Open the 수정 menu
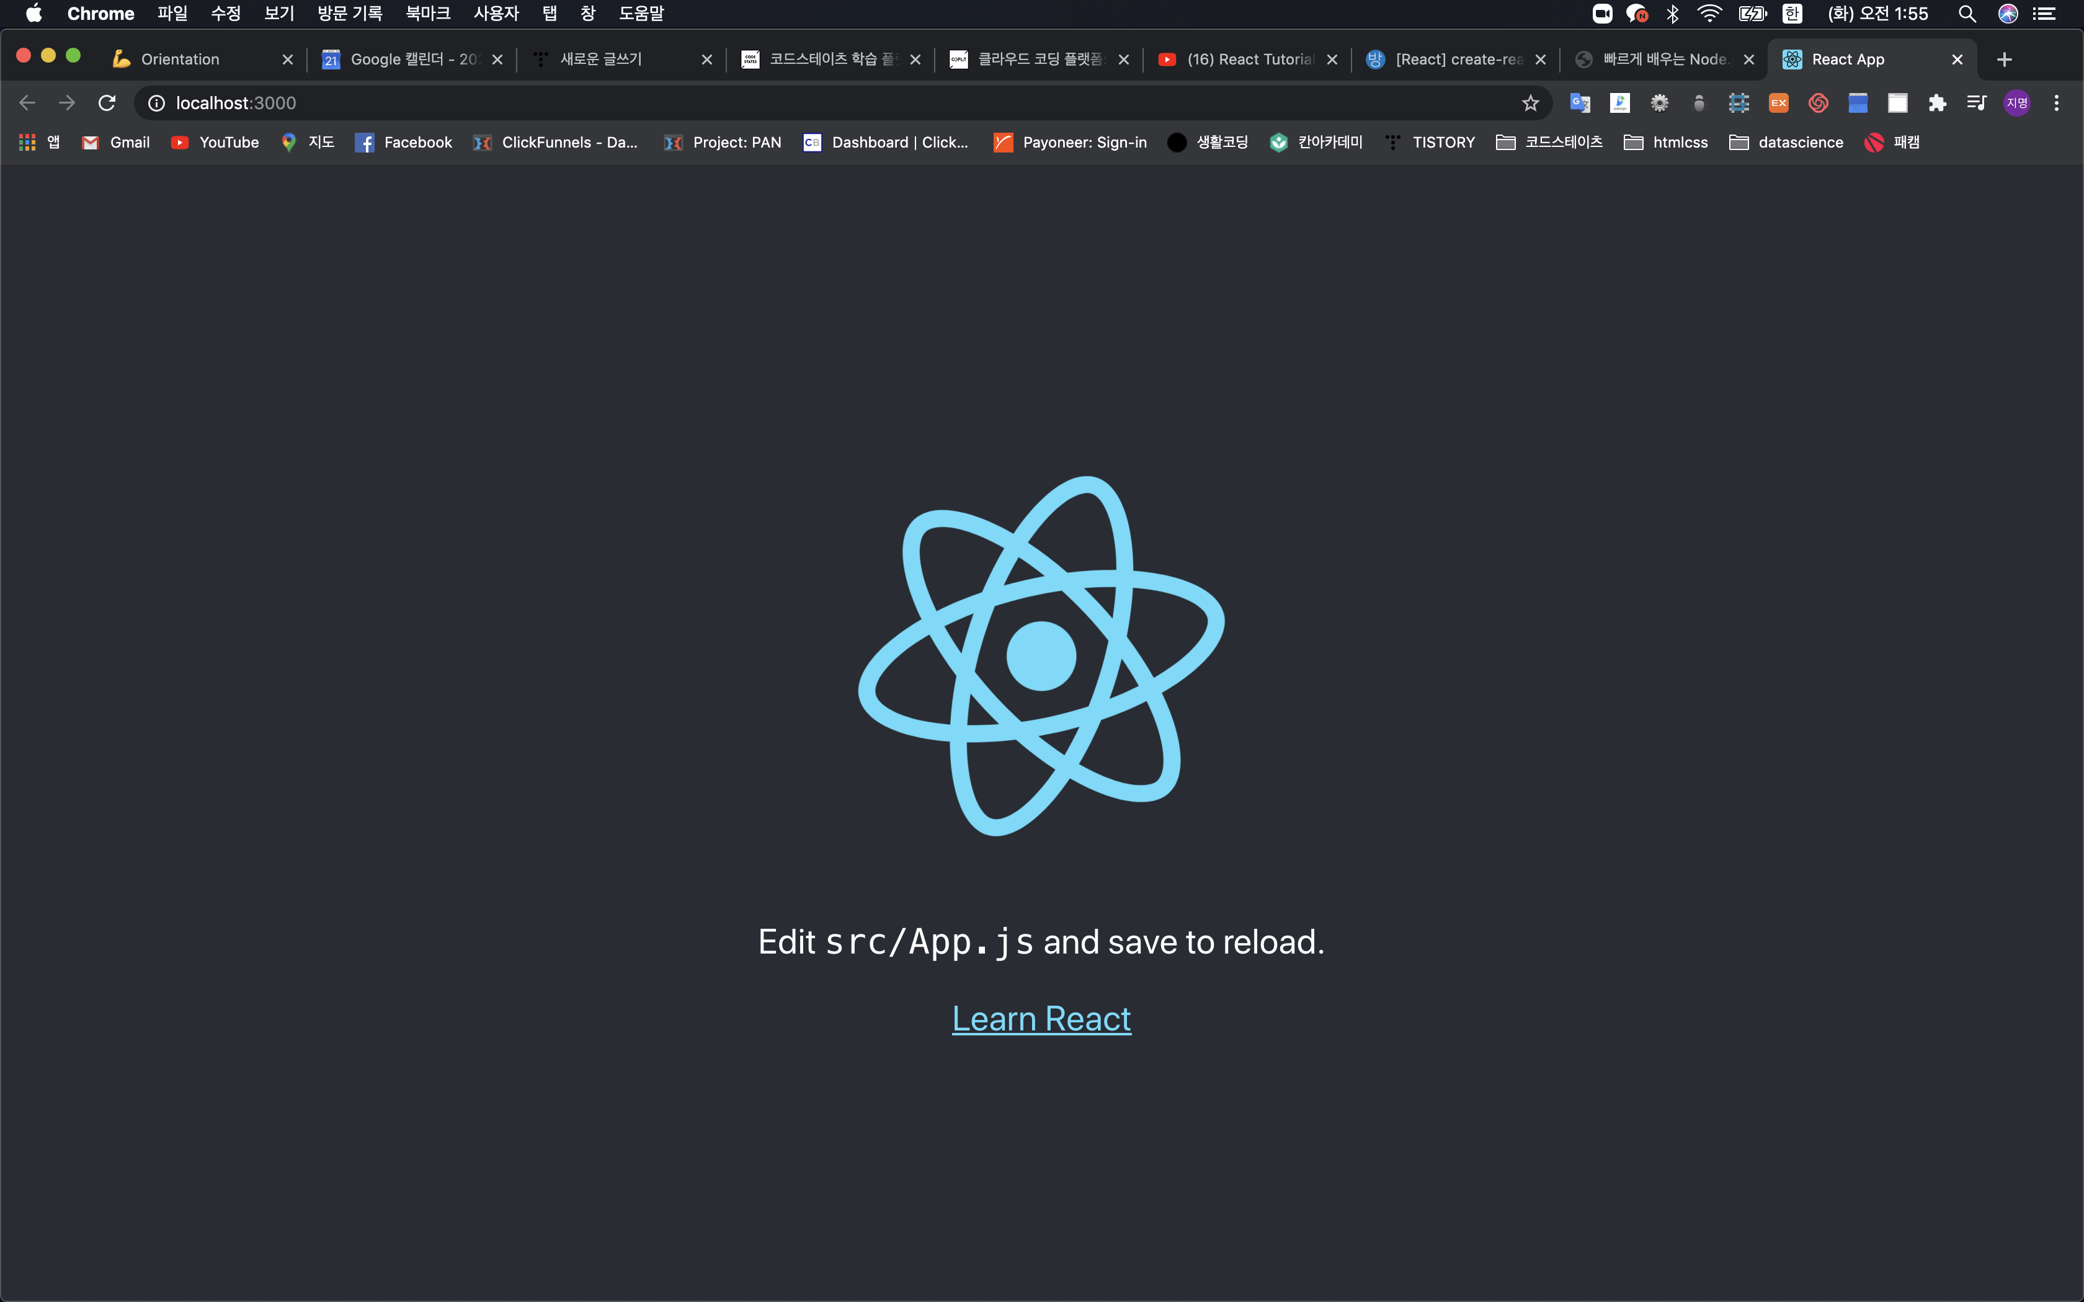2084x1302 pixels. pyautogui.click(x=226, y=13)
